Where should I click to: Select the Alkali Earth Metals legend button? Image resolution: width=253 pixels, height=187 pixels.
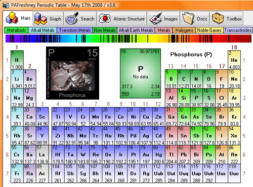[136, 30]
